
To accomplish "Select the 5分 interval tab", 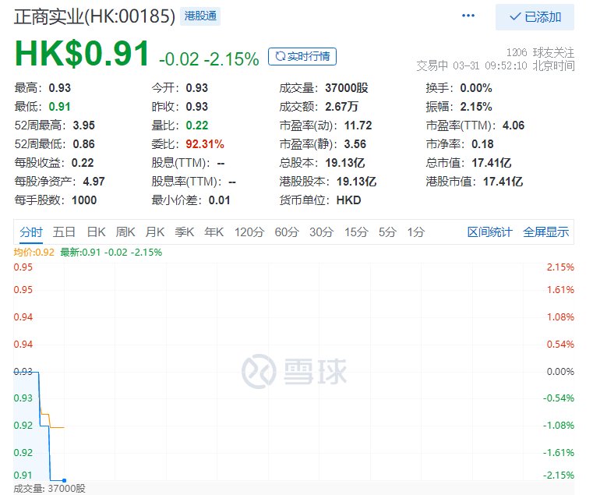I will pos(387,232).
